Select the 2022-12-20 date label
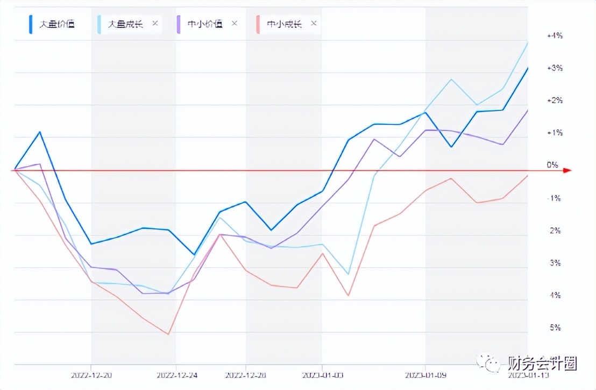 point(91,374)
